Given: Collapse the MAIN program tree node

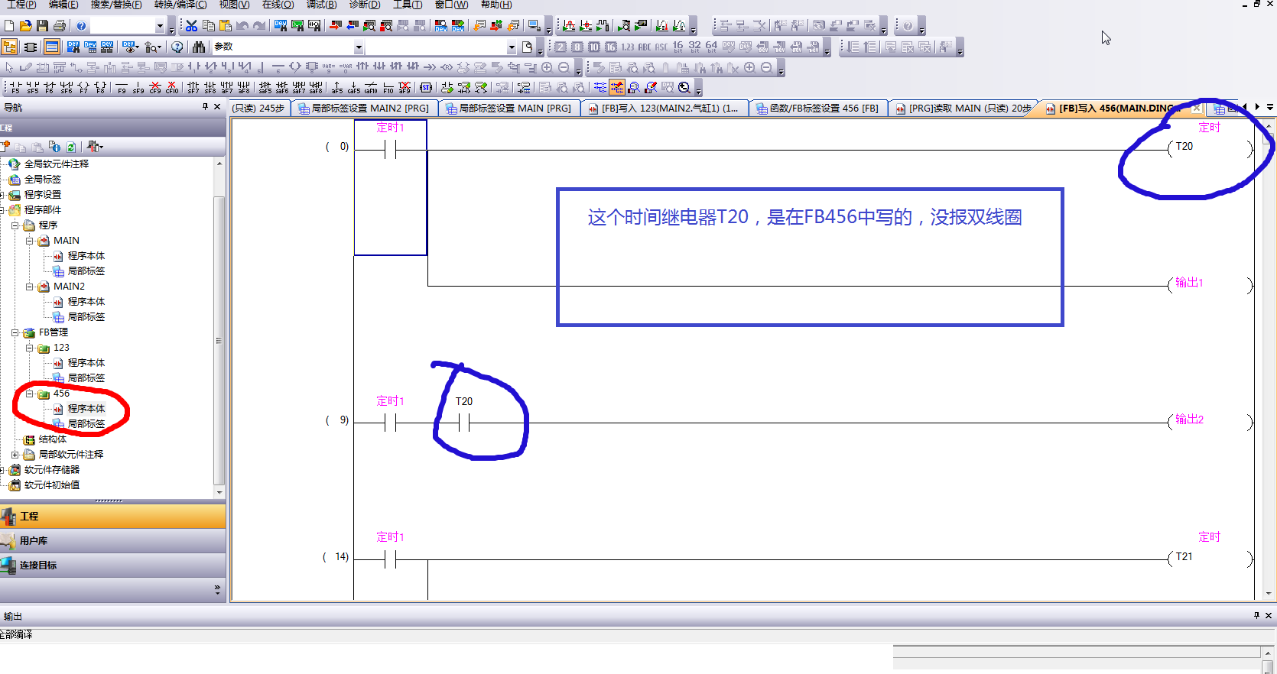Looking at the screenshot, I should coord(30,241).
